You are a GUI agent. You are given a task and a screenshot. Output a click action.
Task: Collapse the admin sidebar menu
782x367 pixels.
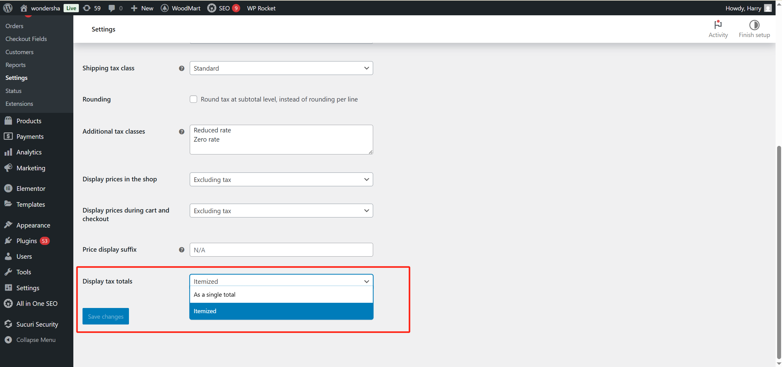36,339
